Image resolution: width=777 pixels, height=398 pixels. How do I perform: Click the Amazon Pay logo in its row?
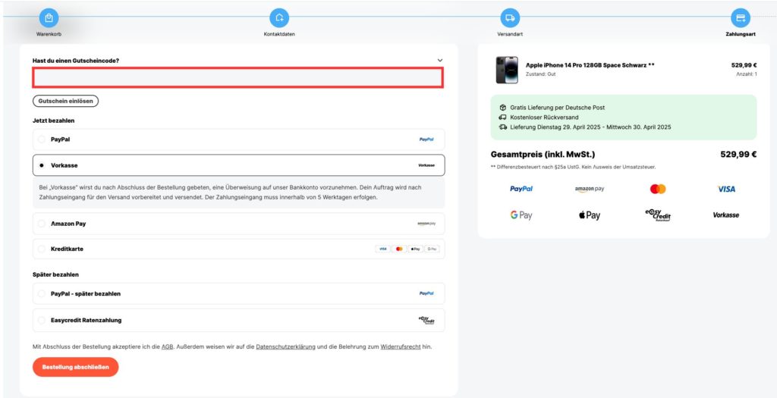[426, 224]
